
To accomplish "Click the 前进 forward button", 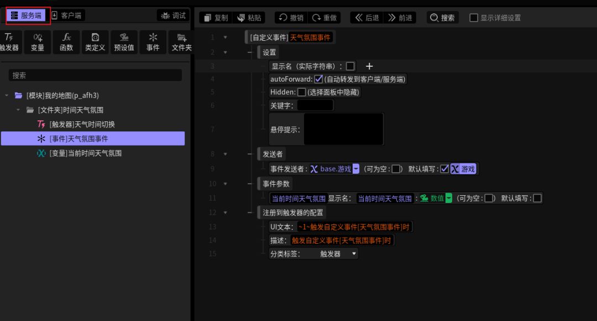I will (x=400, y=18).
